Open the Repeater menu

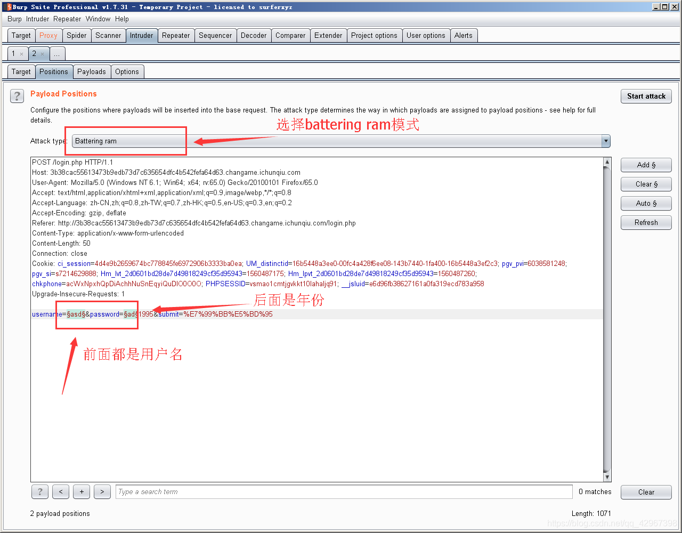(x=67, y=19)
